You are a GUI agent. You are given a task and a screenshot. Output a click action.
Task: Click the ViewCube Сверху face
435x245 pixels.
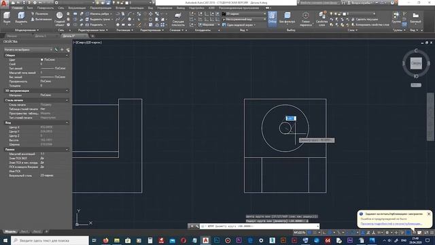[416, 63]
